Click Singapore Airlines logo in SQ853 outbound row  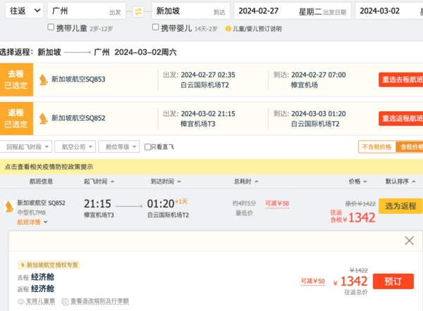point(43,80)
